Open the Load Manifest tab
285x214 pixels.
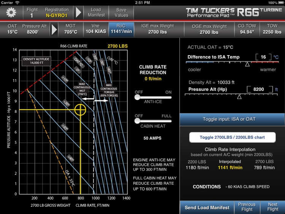point(96,13)
